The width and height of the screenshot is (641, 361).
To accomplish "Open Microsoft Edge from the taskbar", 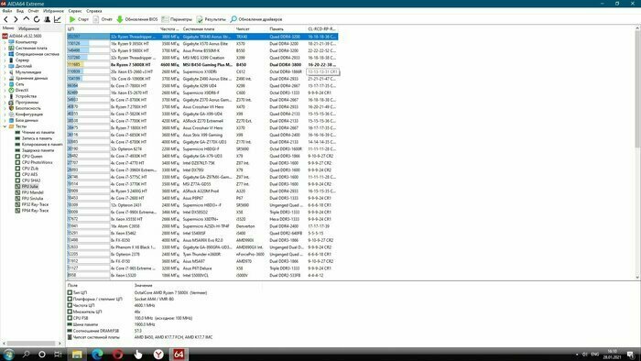I will point(97,354).
